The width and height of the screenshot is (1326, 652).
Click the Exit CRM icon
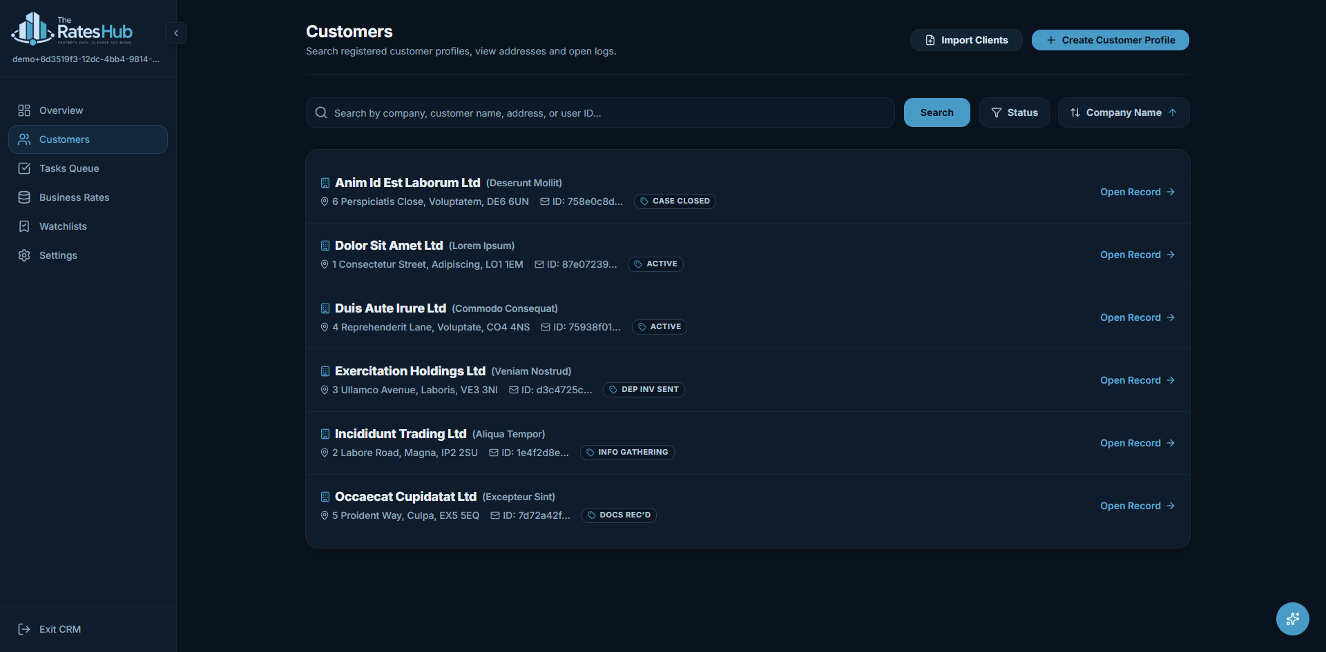coord(24,629)
